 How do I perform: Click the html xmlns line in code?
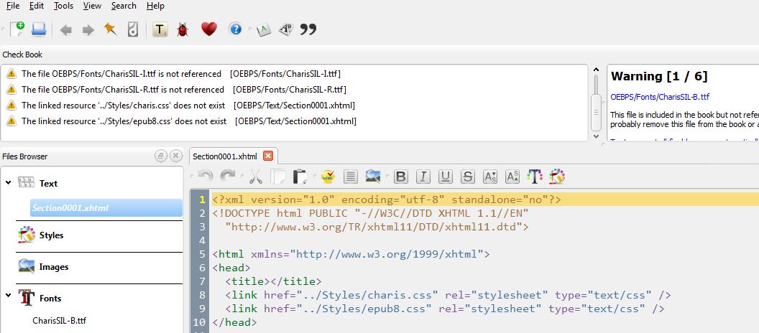pyautogui.click(x=351, y=254)
